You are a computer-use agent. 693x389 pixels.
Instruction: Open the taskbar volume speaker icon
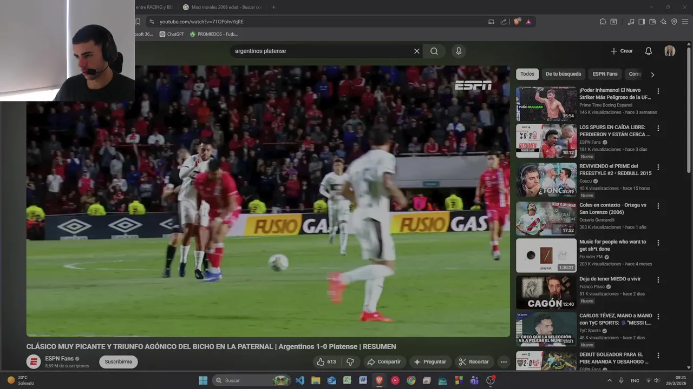click(656, 380)
